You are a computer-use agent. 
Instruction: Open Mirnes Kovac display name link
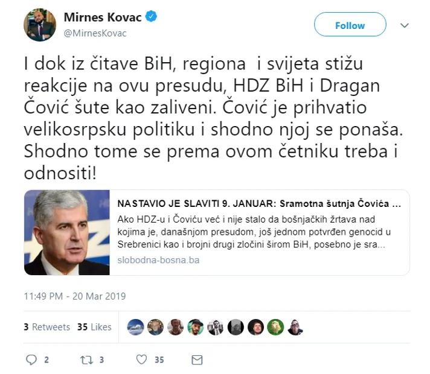point(103,17)
